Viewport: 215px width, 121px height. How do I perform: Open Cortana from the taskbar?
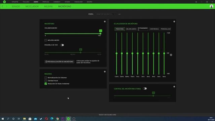point(13,119)
